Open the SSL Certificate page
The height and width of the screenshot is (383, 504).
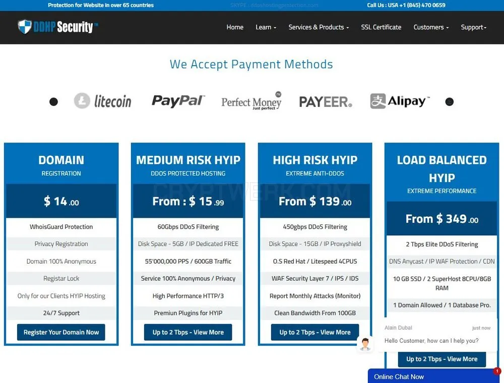[x=381, y=27]
